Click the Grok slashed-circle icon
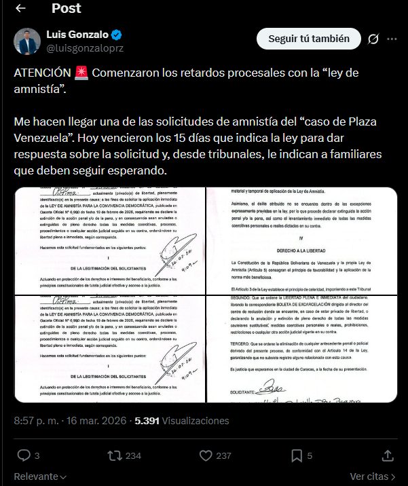Screen dimensions: 408x486 click(373, 39)
